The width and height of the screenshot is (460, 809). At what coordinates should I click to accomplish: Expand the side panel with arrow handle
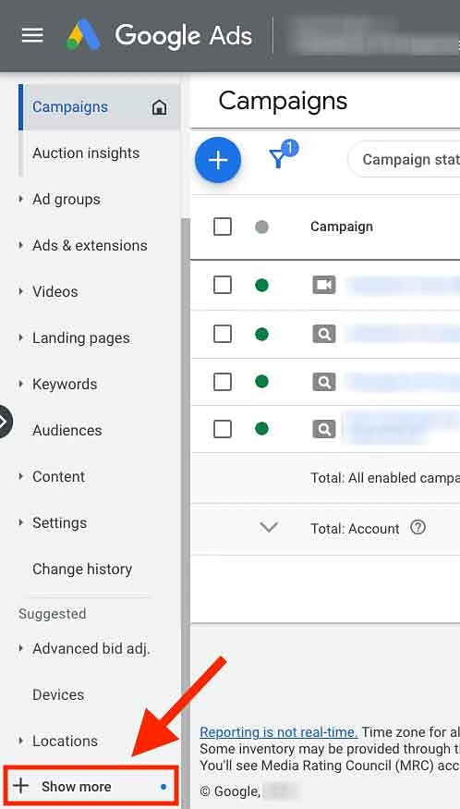(x=5, y=422)
